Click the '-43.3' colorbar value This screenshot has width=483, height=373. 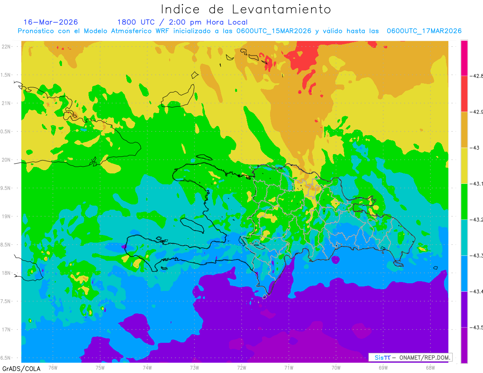click(476, 256)
